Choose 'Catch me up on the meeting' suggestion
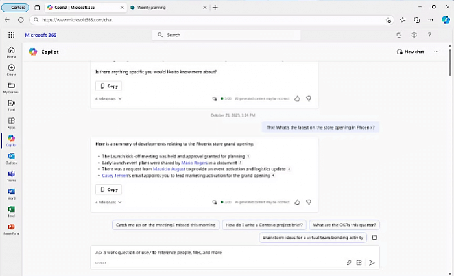454x276 pixels. 165,225
